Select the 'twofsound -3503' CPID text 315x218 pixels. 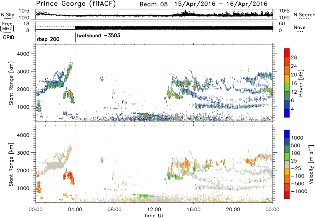pos(98,35)
